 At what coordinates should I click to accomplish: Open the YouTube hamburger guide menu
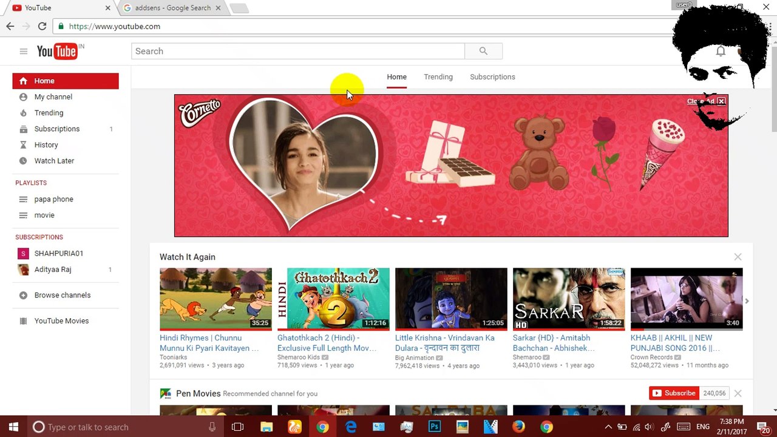tap(24, 52)
